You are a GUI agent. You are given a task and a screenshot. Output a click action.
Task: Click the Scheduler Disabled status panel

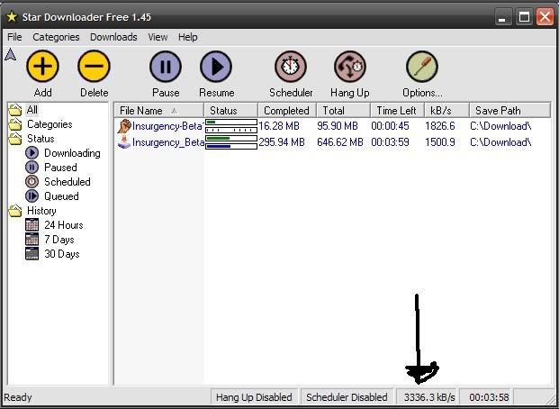click(347, 397)
